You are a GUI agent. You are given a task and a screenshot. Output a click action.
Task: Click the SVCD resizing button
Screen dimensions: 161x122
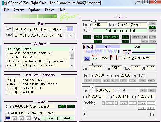(x=133, y=103)
